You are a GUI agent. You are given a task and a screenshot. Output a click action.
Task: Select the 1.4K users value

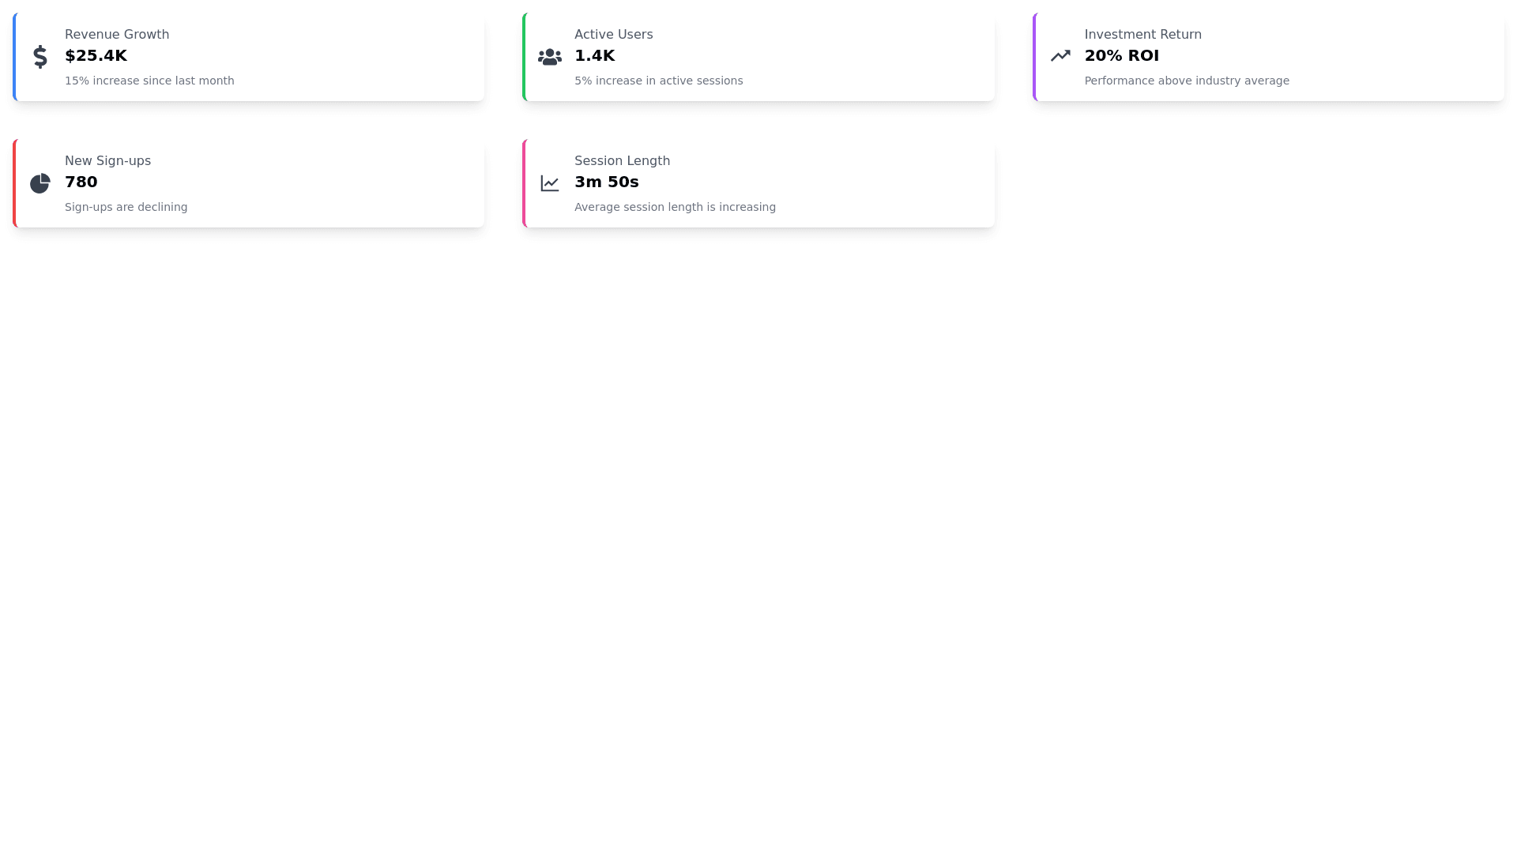[594, 55]
